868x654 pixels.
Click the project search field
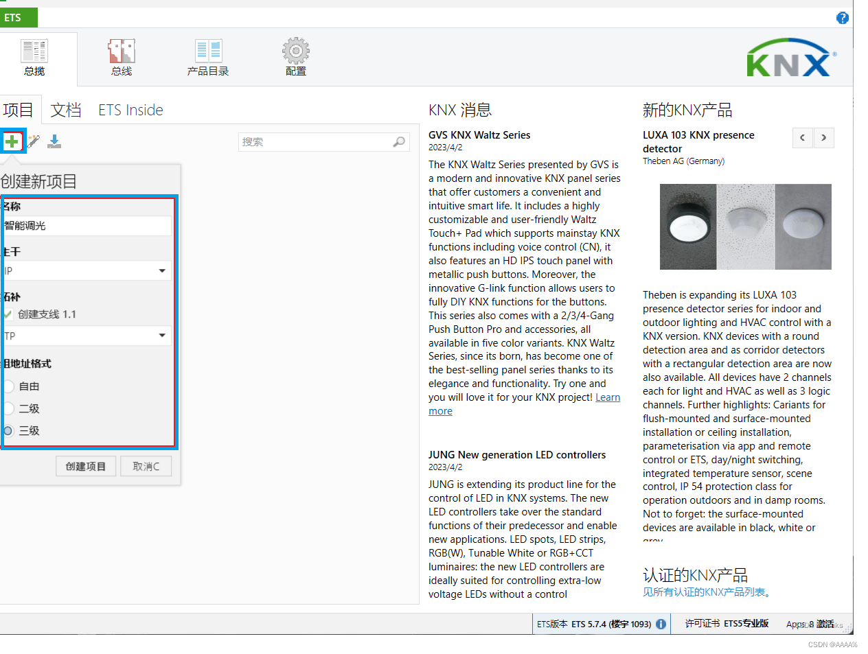coord(323,142)
